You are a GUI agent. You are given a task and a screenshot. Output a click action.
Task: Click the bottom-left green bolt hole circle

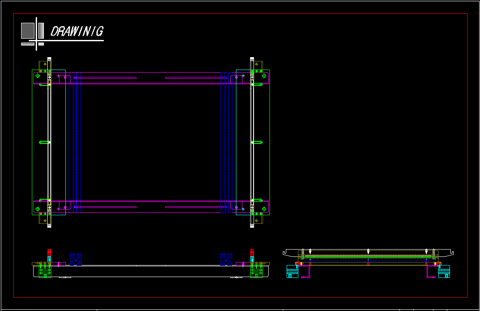[x=37, y=209]
